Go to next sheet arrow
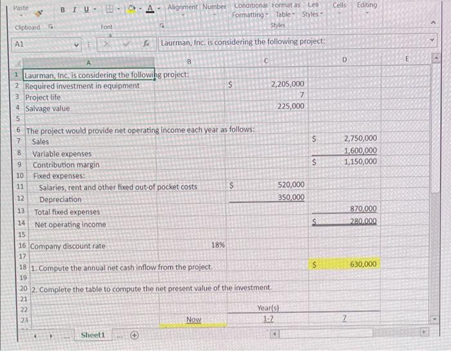 coord(51,336)
